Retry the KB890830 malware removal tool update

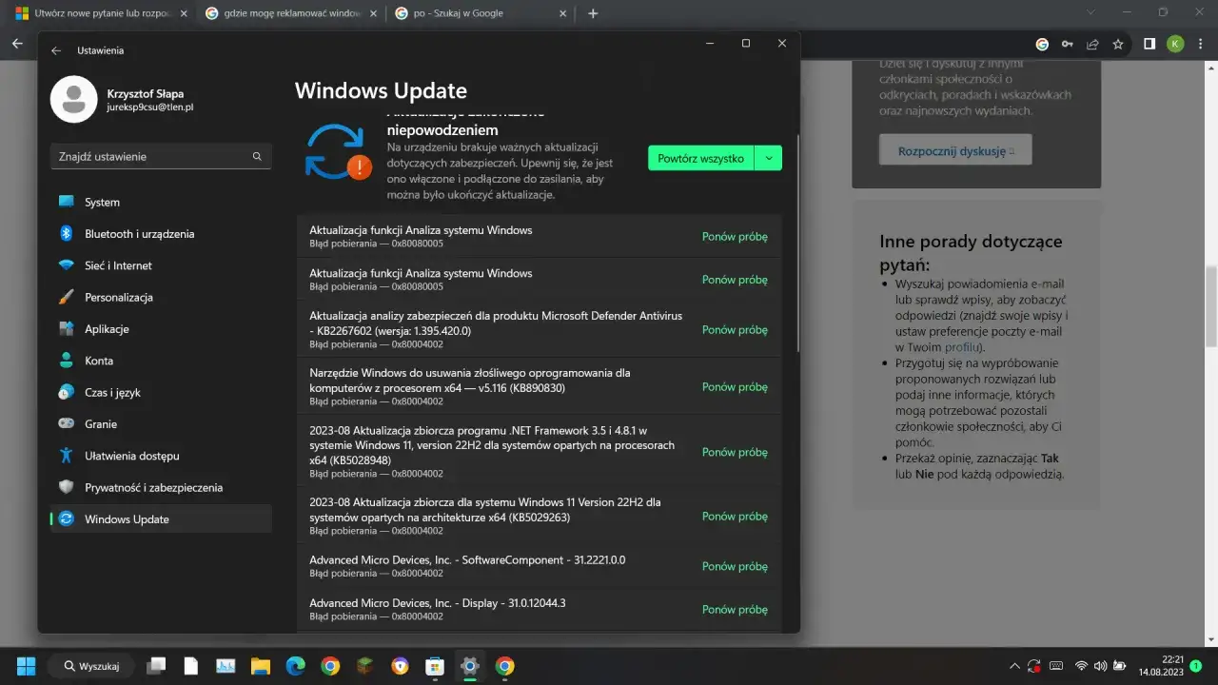pyautogui.click(x=735, y=387)
